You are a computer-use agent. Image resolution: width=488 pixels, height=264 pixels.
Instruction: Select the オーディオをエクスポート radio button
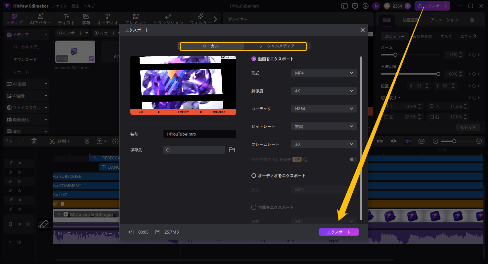[x=253, y=175]
